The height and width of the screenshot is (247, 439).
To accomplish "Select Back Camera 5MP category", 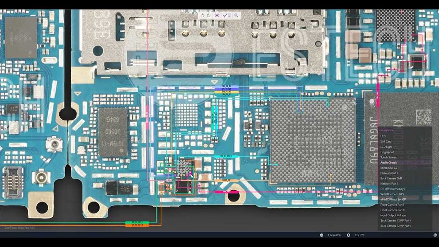I will (391, 178).
